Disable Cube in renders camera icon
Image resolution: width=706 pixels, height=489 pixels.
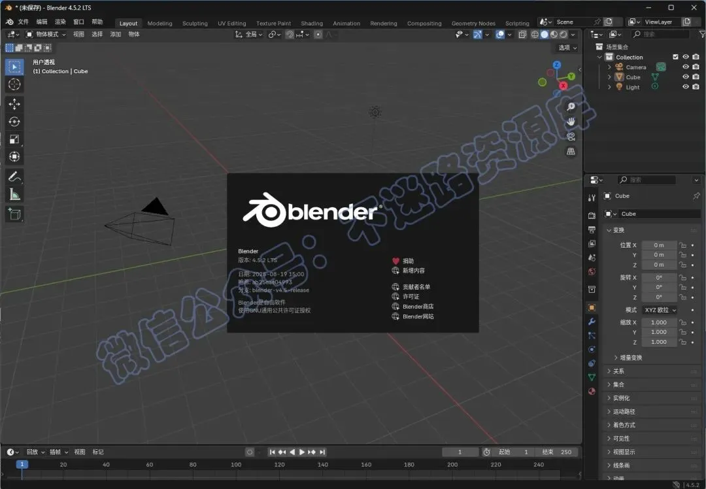(x=696, y=76)
